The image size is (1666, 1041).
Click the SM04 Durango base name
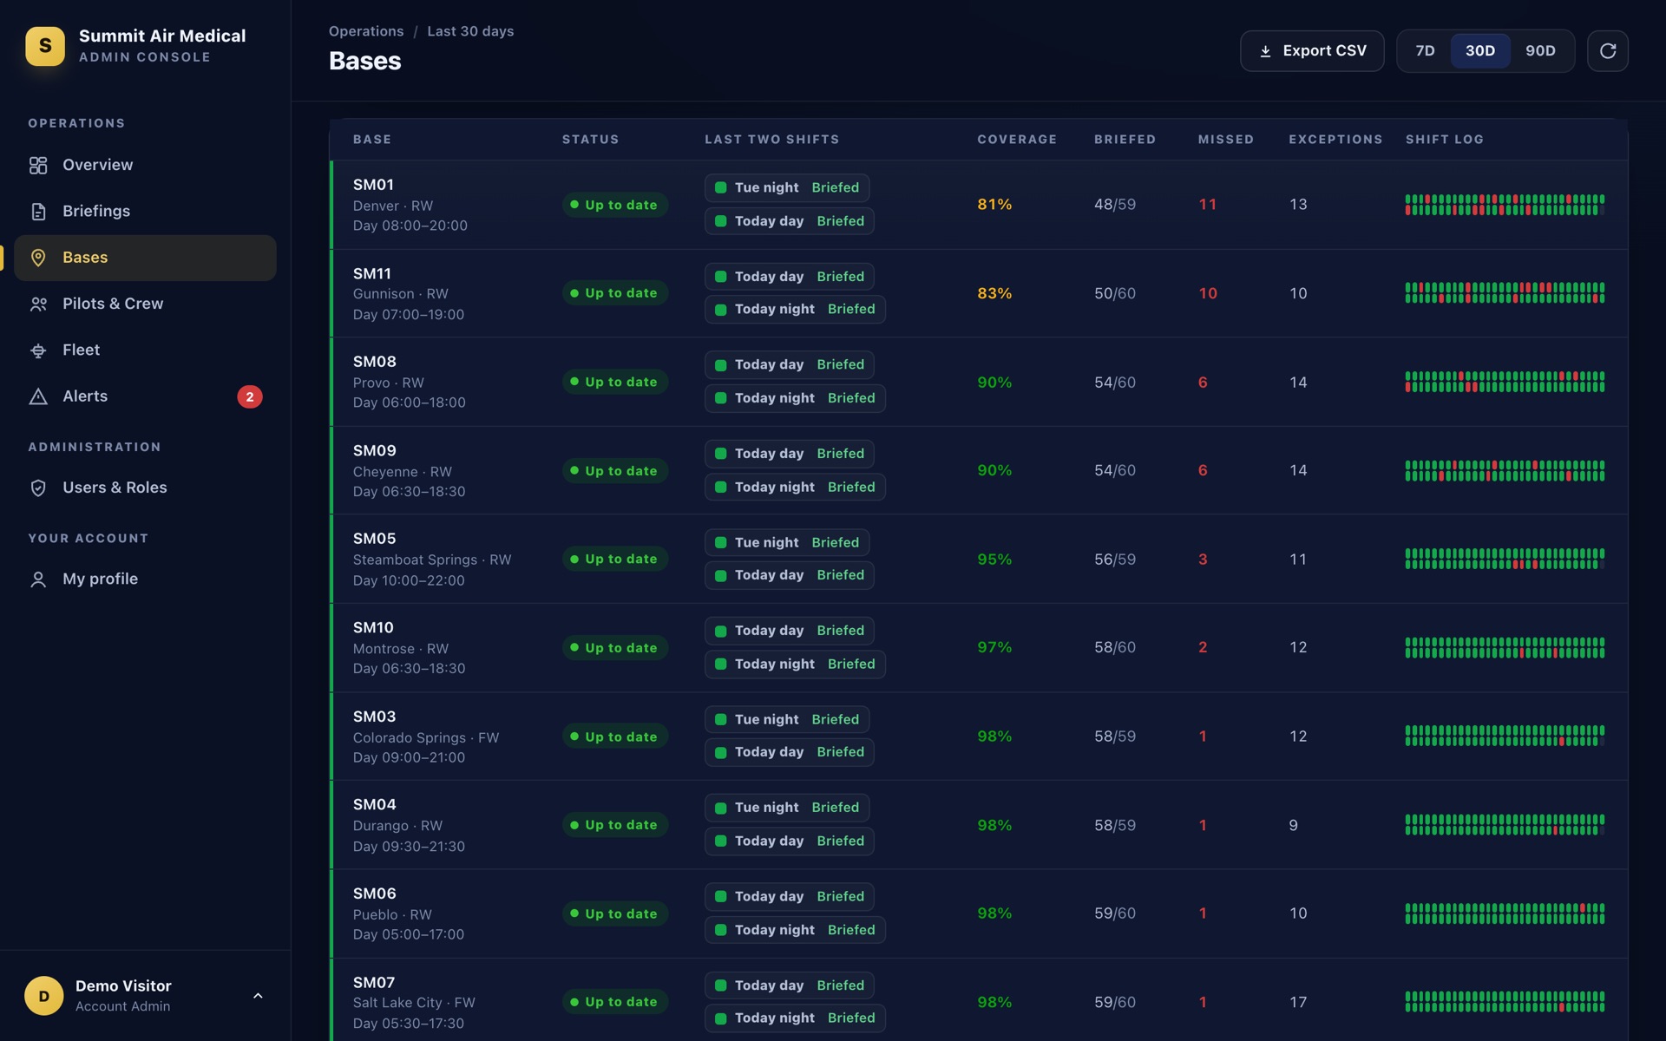pyautogui.click(x=375, y=805)
